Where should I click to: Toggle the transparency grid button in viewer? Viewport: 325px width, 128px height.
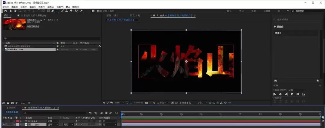(x=176, y=103)
